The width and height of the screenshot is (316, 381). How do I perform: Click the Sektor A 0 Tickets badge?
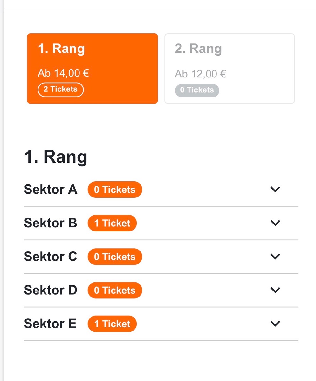(115, 190)
